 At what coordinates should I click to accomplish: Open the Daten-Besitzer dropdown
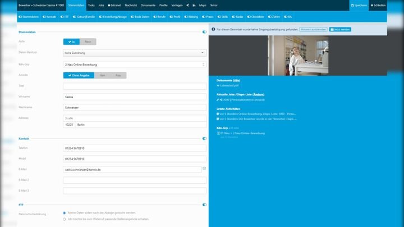(x=135, y=53)
